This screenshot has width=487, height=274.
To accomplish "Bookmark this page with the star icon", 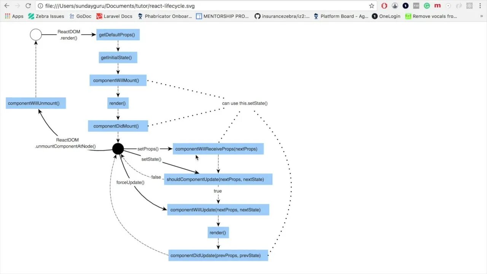I will pyautogui.click(x=372, y=6).
